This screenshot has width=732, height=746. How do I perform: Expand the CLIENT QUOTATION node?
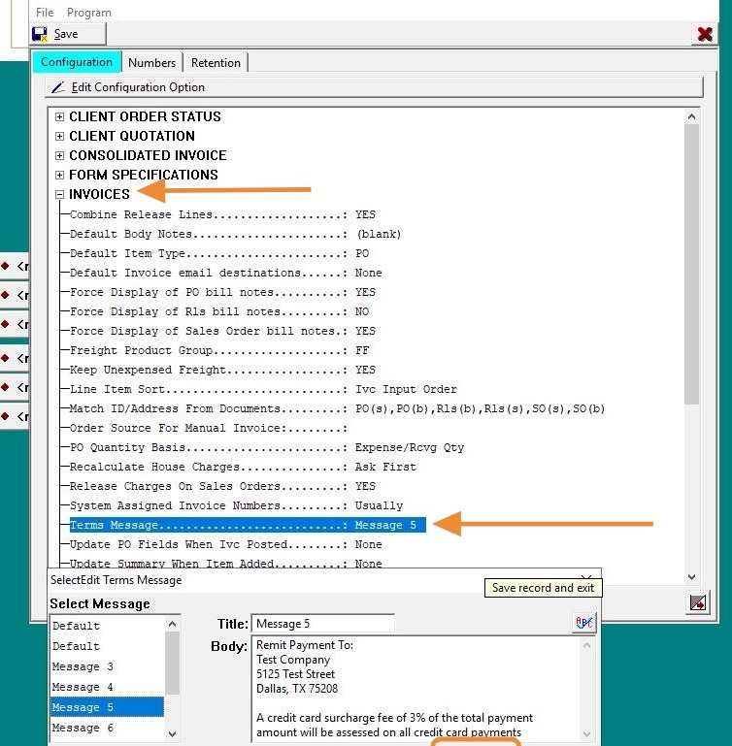tap(59, 136)
